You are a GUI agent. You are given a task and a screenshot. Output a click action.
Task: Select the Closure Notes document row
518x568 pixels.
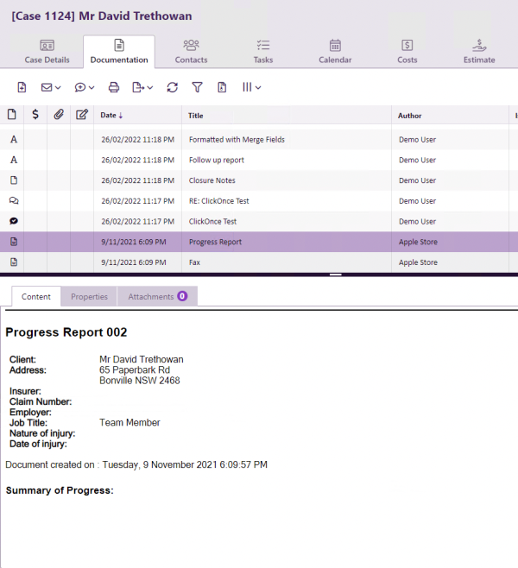point(212,180)
